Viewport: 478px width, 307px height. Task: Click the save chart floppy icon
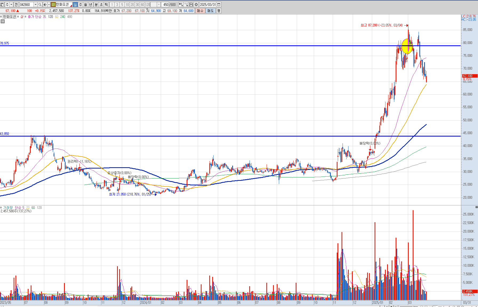point(191,5)
